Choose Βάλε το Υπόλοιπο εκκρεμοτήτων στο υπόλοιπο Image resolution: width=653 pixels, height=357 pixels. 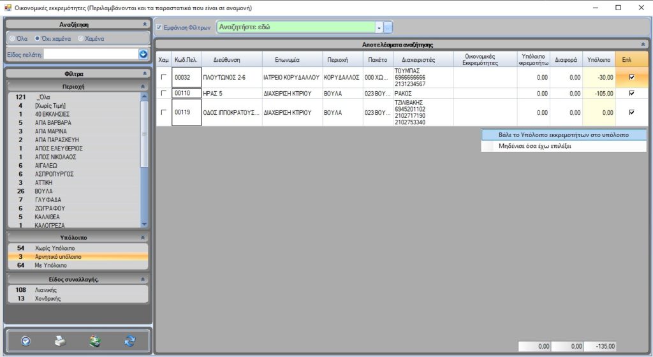[x=563, y=135]
